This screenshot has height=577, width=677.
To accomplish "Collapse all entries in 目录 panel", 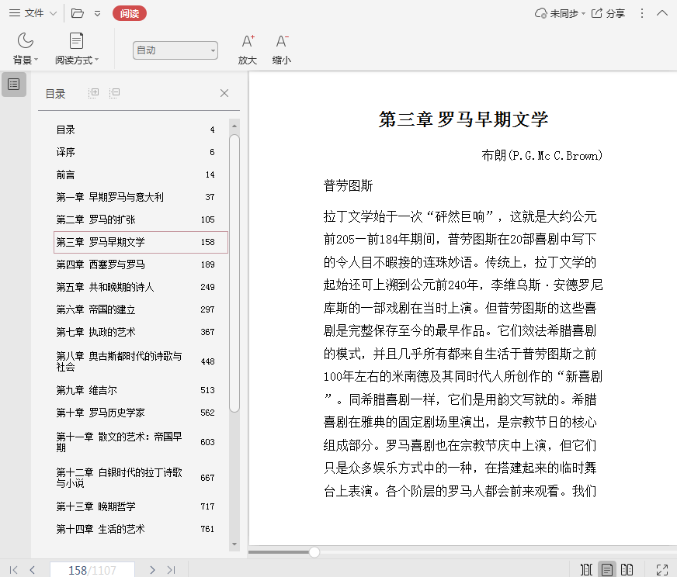I will click(x=114, y=93).
